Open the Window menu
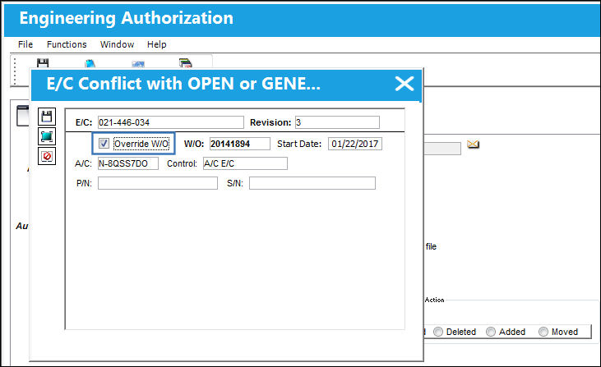This screenshot has width=601, height=367. point(117,44)
